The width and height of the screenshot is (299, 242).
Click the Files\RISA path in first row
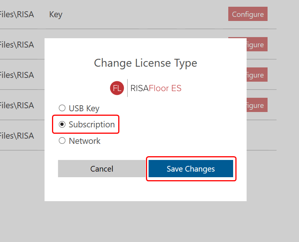coord(17,14)
